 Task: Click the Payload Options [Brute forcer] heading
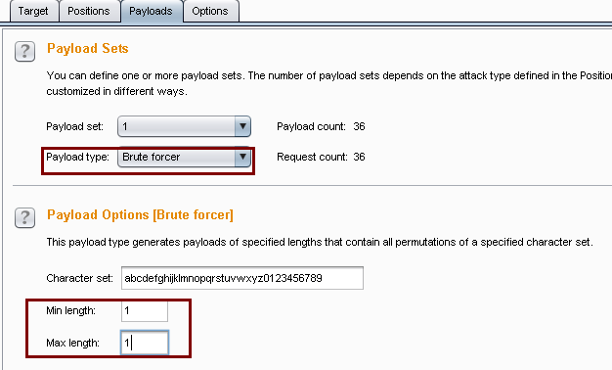pos(140,215)
